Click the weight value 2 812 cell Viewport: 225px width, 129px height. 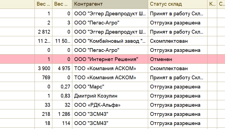pos(43,32)
